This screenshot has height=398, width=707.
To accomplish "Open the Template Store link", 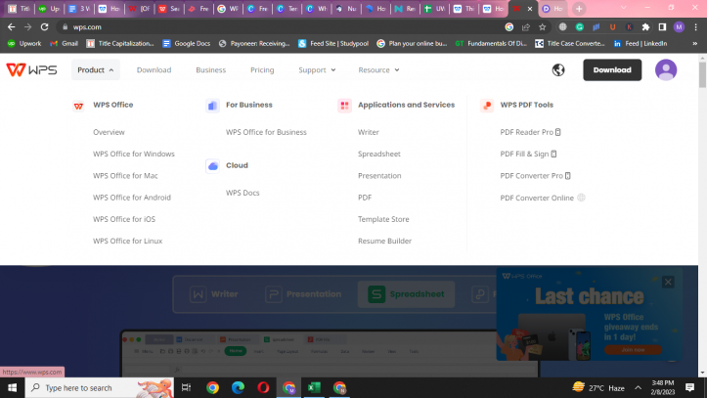I will click(x=383, y=219).
